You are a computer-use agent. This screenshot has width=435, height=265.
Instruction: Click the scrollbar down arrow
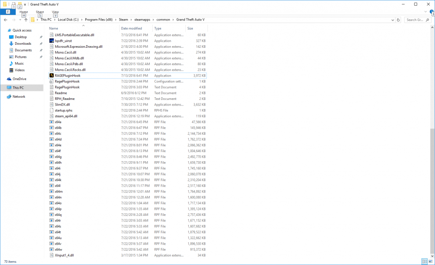coord(432,256)
